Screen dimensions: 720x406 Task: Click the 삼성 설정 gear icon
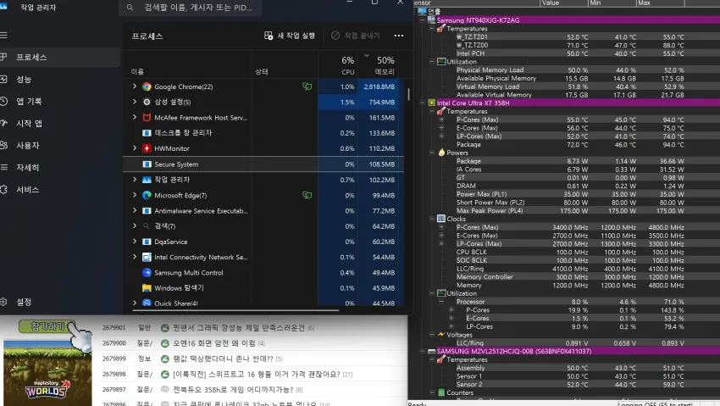point(147,102)
